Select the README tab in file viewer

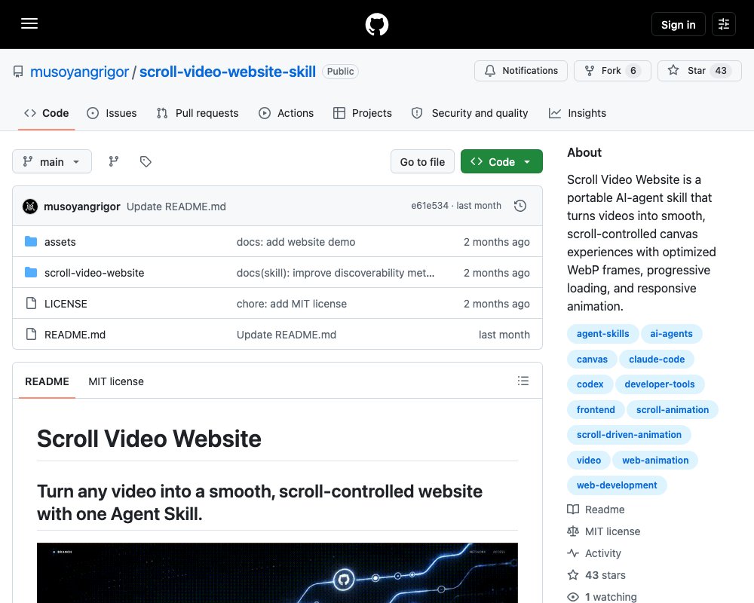47,381
